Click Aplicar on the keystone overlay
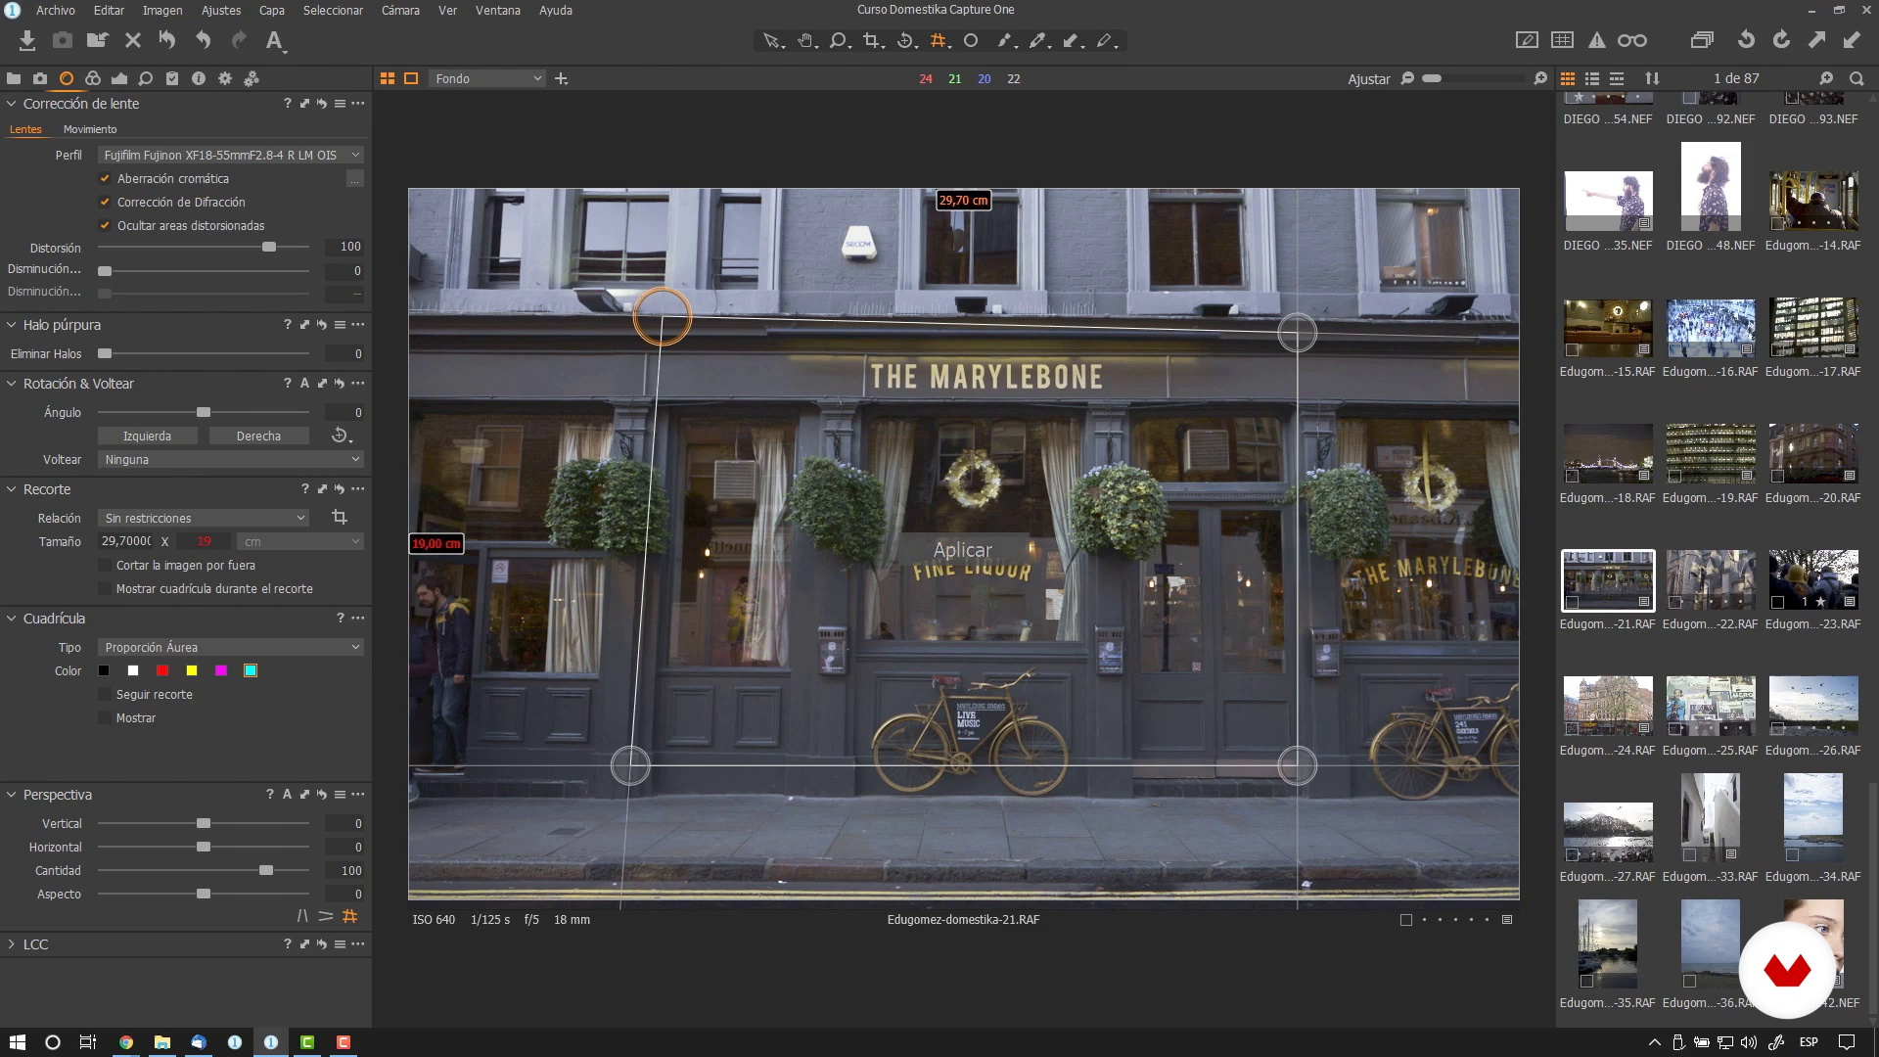 pyautogui.click(x=963, y=550)
